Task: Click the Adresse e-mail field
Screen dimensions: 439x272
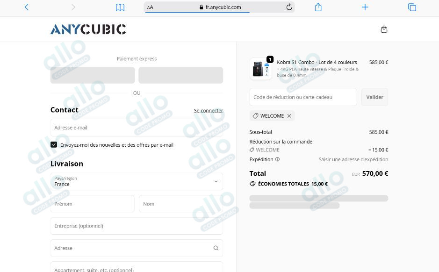Action: (x=136, y=127)
